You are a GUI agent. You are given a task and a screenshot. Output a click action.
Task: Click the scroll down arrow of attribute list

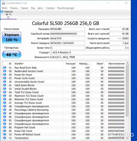pos(127,138)
